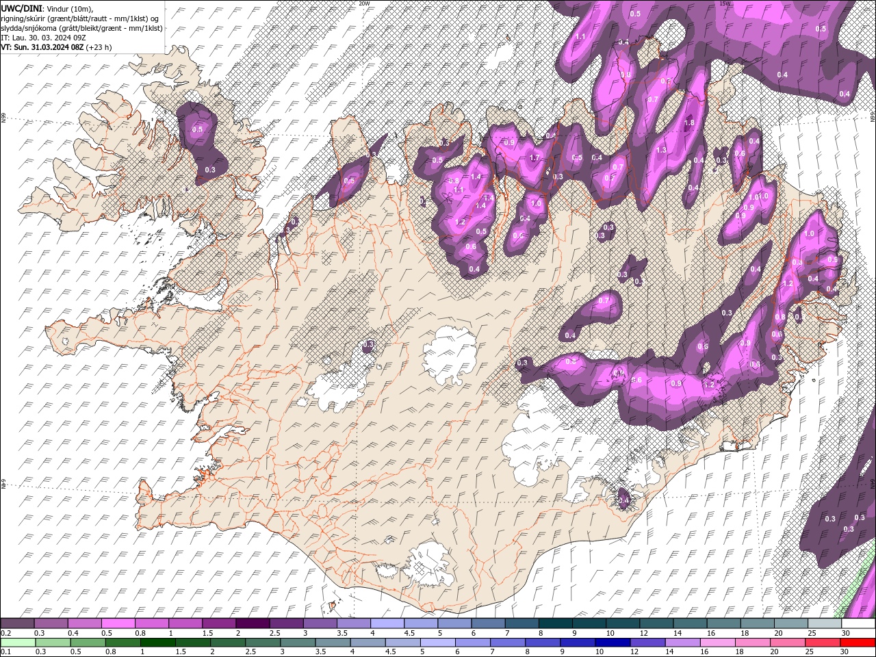This screenshot has height=657, width=876.
Task: Click the lower legend swatch between 0.8 and 1
Action: coord(122,642)
